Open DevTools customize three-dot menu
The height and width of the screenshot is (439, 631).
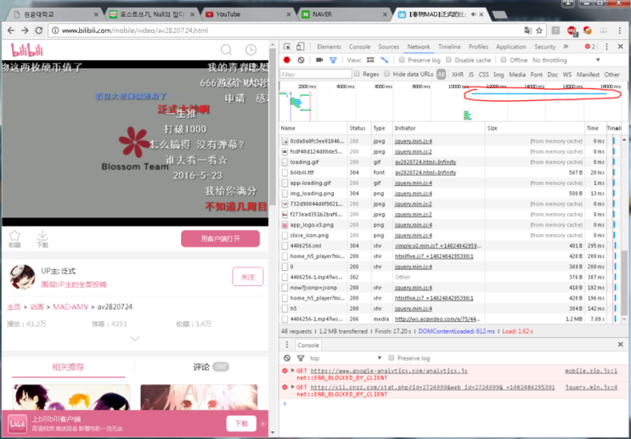pyautogui.click(x=607, y=47)
